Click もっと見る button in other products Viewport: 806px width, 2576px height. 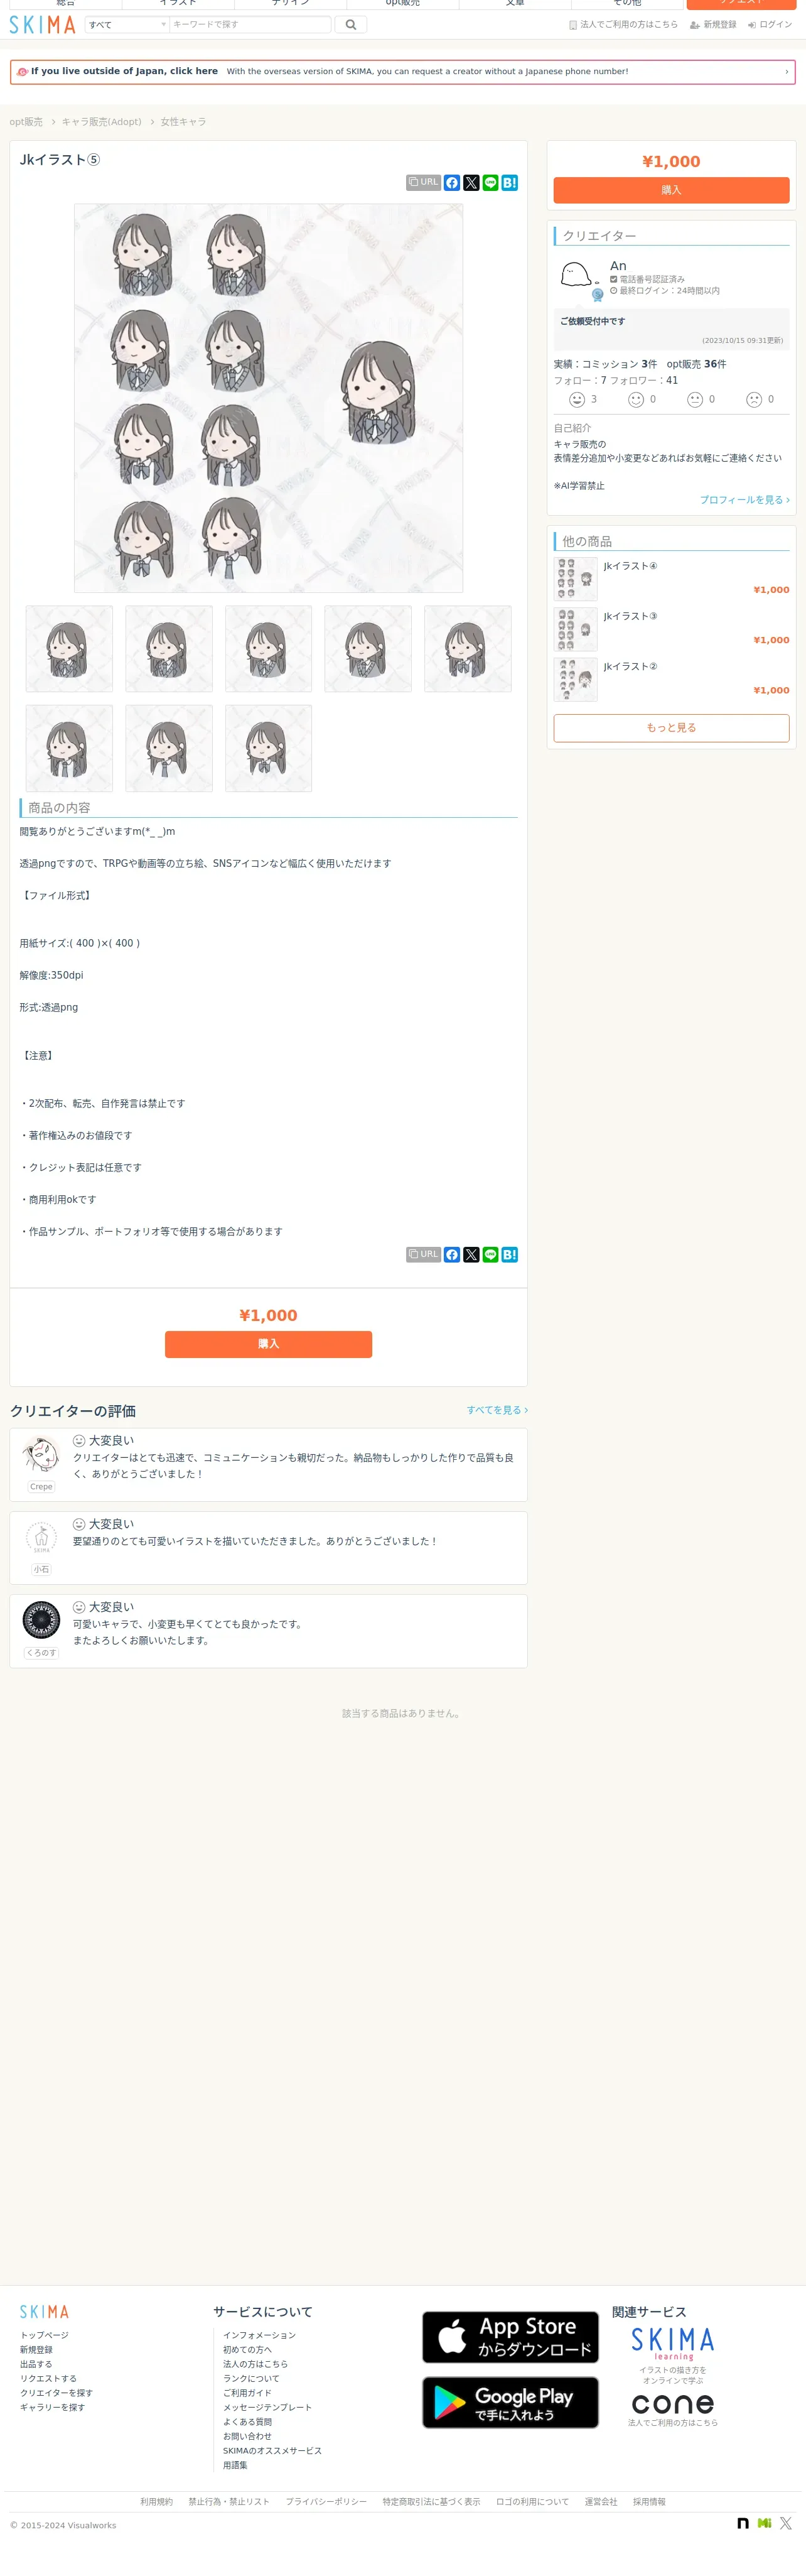click(x=671, y=728)
